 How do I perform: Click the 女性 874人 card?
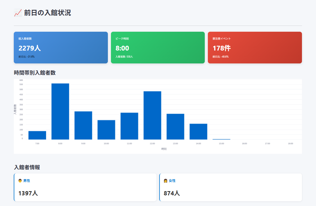[x=231, y=187]
